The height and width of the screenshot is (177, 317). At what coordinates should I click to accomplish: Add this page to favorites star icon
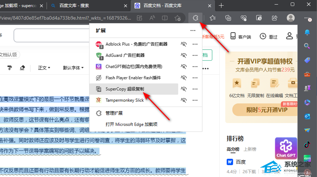[x=178, y=18]
